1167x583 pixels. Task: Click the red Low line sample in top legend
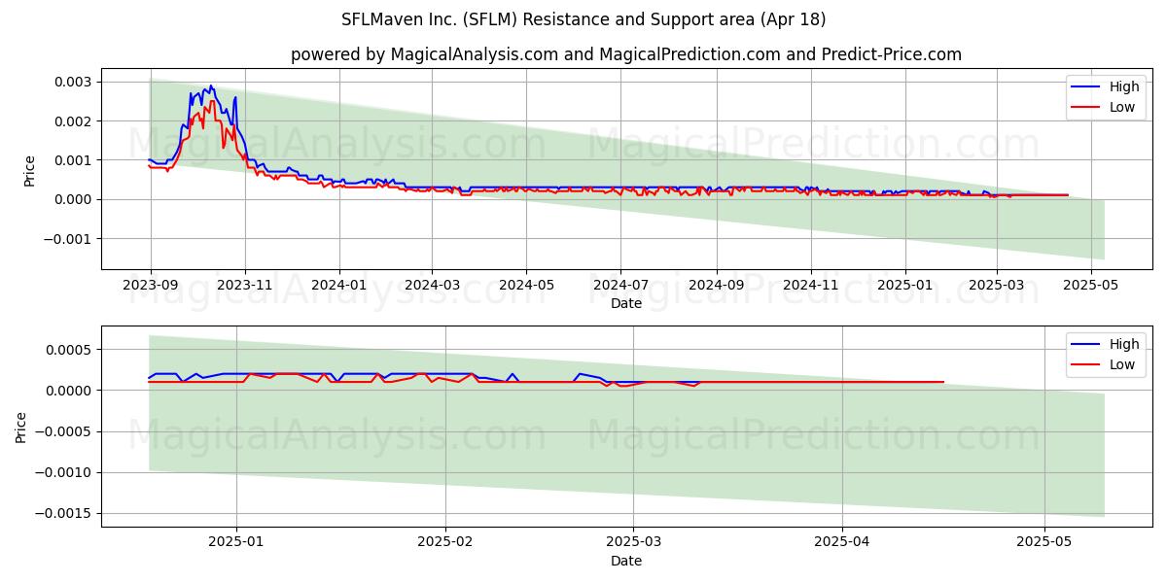[x=1086, y=108]
